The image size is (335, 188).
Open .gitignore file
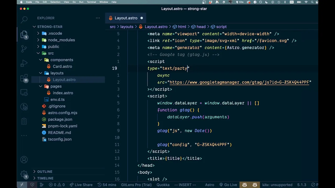tap(57, 106)
